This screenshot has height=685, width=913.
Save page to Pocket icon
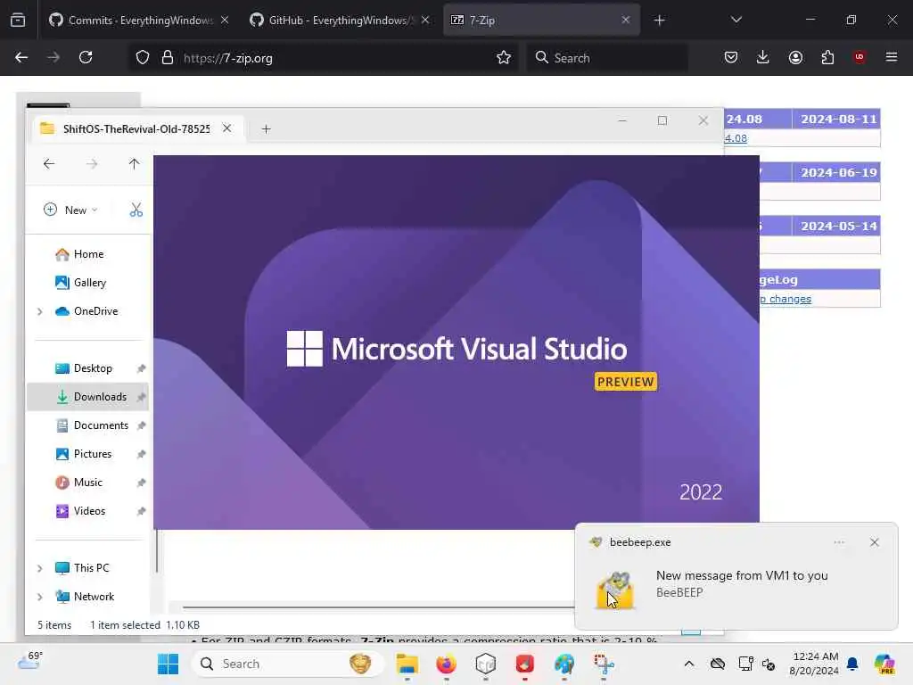pyautogui.click(x=731, y=58)
